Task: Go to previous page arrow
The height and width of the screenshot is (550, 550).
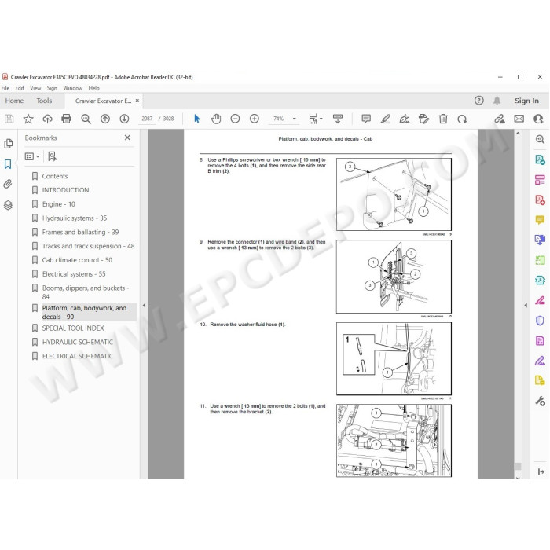Action: click(105, 119)
